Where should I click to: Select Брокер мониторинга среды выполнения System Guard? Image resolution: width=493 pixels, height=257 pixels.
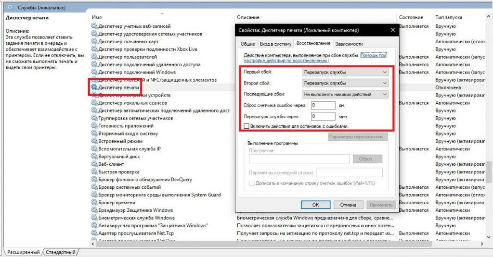(159, 195)
